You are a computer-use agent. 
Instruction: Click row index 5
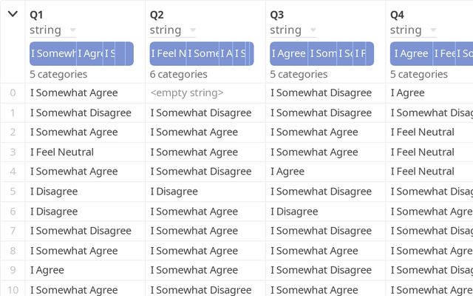point(13,192)
